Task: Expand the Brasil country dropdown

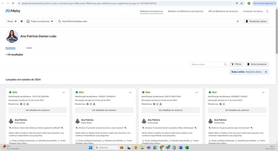Action: click(12, 21)
